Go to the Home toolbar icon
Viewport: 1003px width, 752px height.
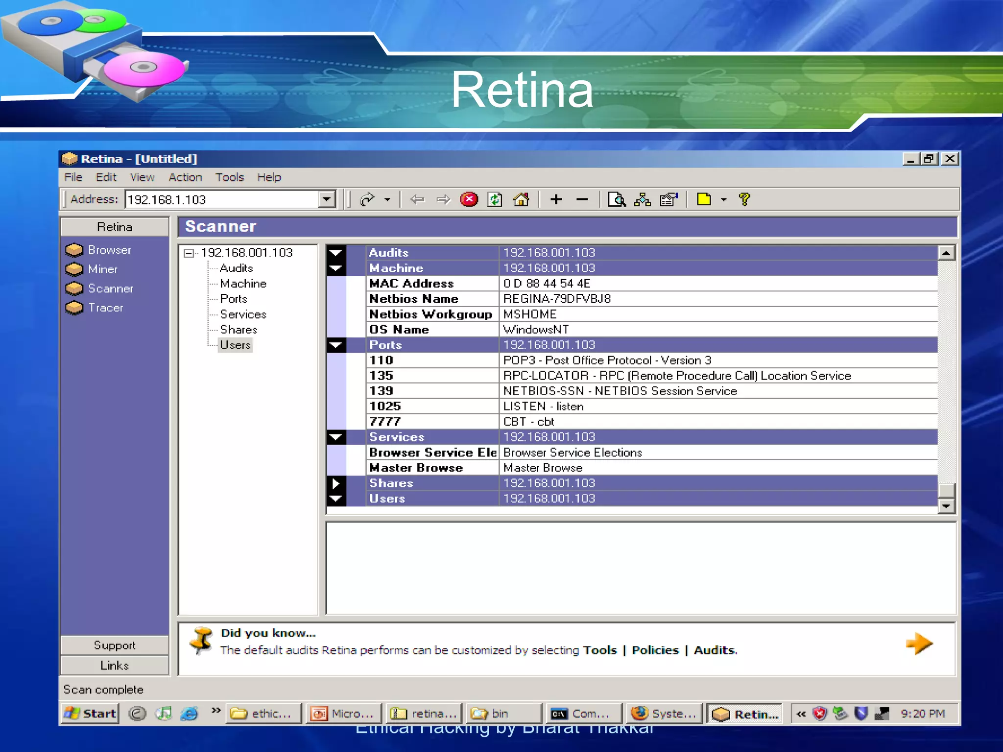click(x=521, y=199)
